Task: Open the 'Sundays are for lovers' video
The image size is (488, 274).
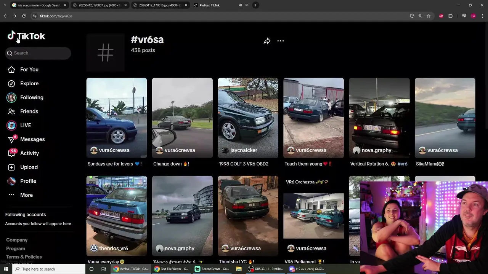Action: coord(116,118)
